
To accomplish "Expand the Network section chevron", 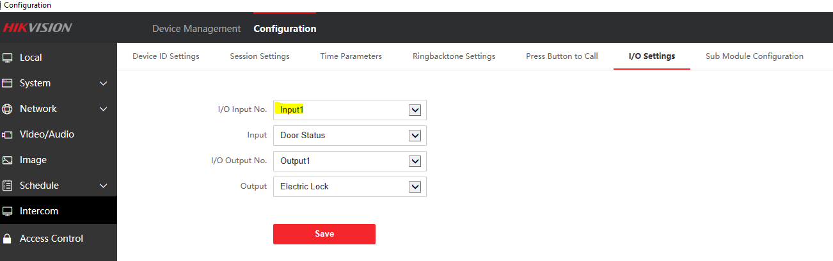I will click(104, 109).
